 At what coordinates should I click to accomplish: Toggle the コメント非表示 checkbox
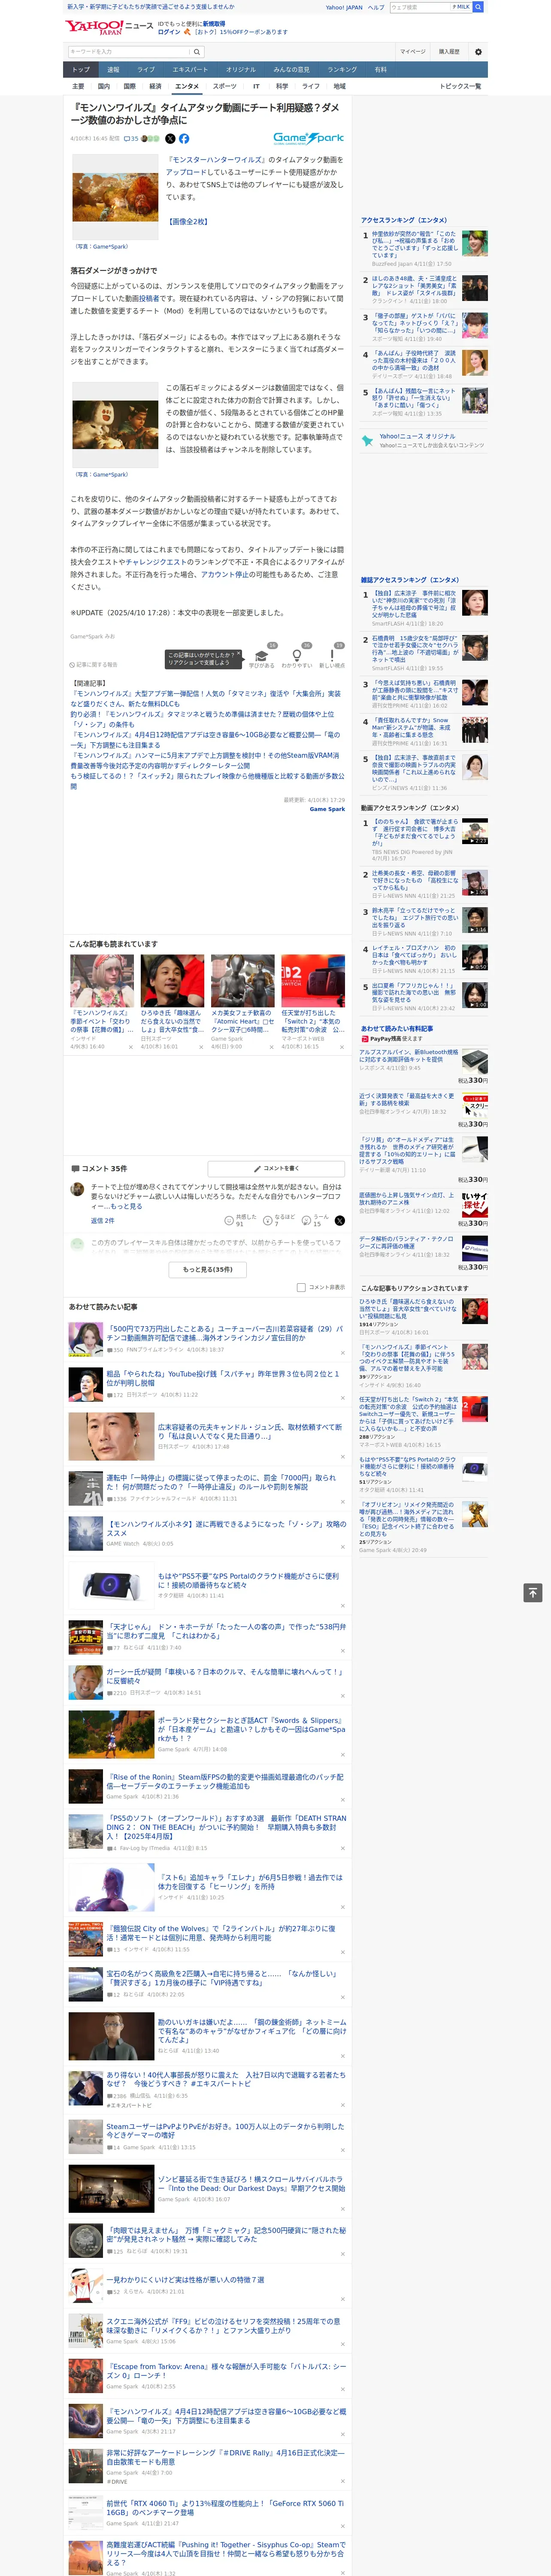pos(301,1288)
